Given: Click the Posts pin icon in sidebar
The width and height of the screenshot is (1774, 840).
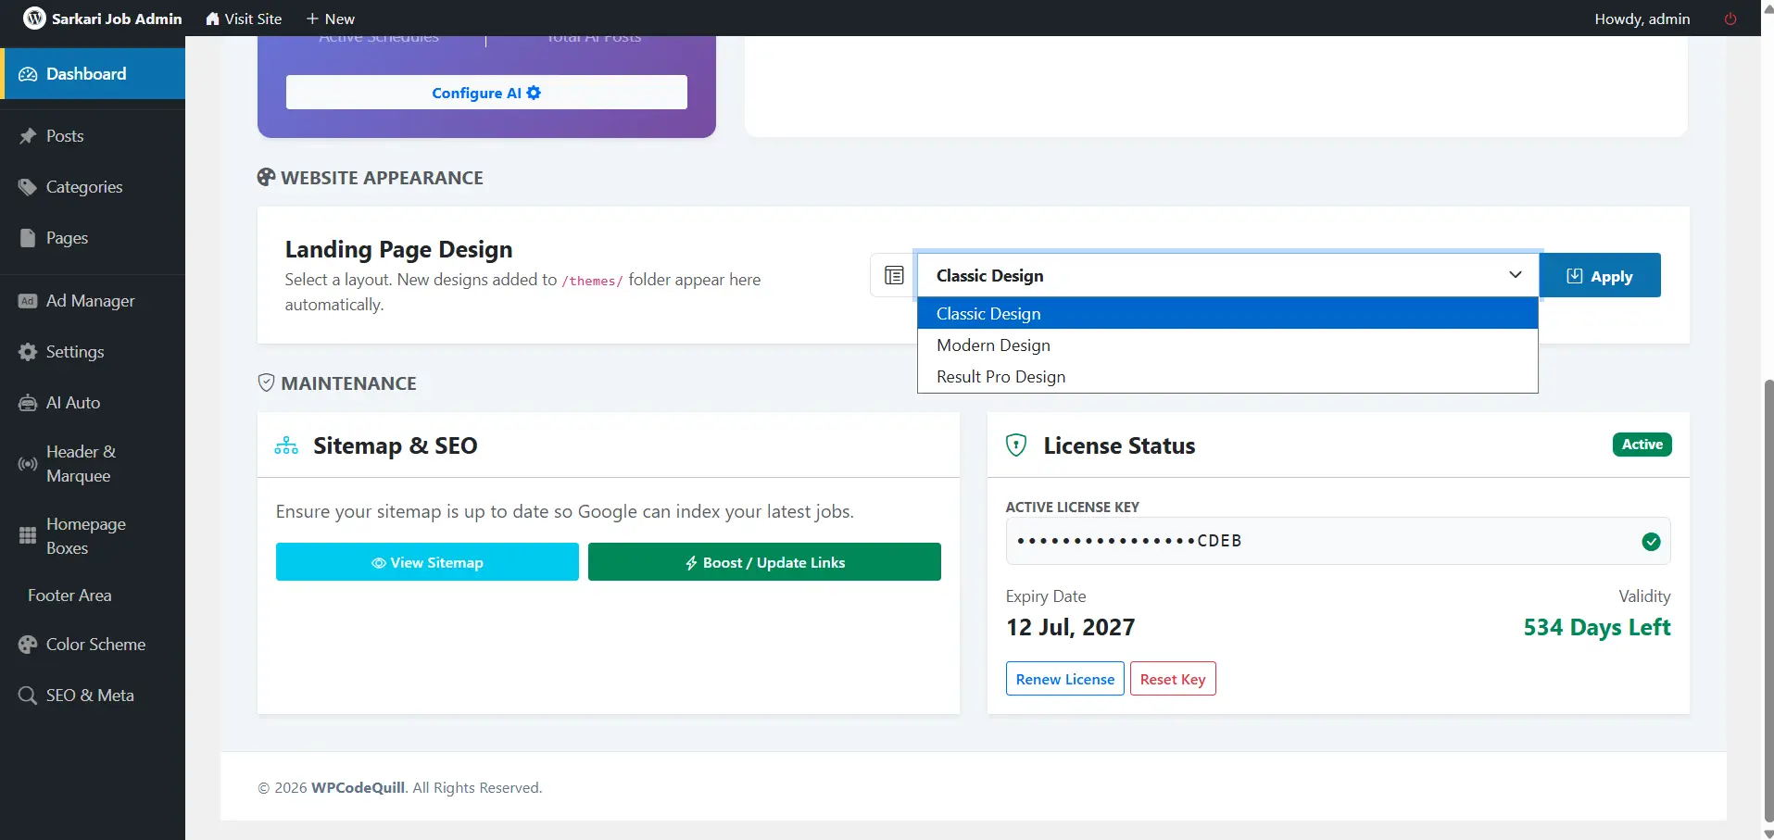Looking at the screenshot, I should pyautogui.click(x=28, y=136).
